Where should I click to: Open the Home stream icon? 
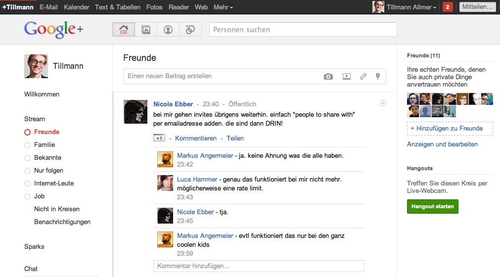pyautogui.click(x=124, y=30)
